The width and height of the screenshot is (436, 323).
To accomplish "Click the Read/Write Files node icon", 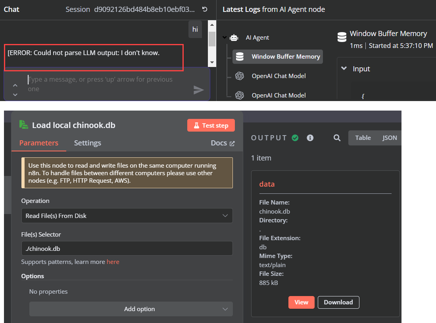I will pos(24,124).
